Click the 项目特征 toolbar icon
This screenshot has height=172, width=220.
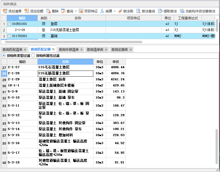(81, 11)
